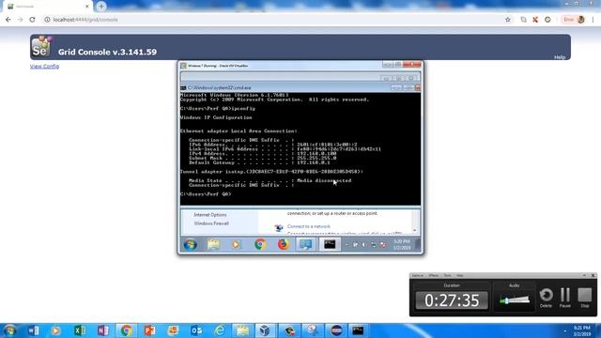
Task: Click the red X extension icon in Chrome
Action: pos(535,20)
